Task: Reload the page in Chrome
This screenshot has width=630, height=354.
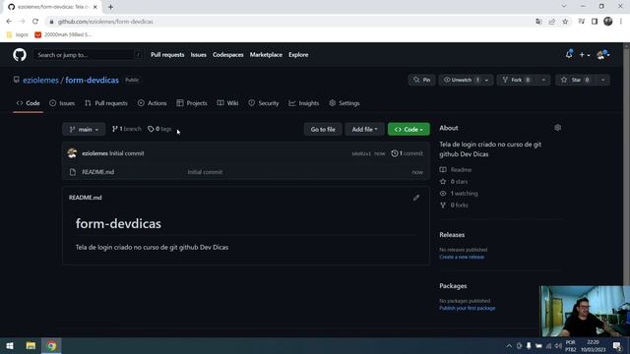Action: pyautogui.click(x=35, y=22)
